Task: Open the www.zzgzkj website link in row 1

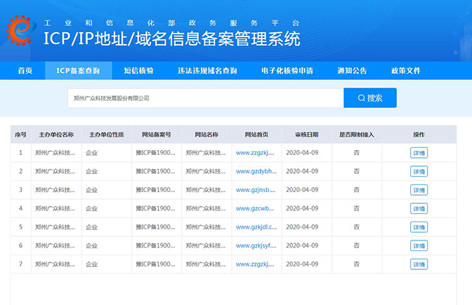Action: pyautogui.click(x=255, y=153)
